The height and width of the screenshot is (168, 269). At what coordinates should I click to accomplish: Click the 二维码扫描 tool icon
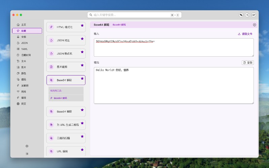(x=51, y=138)
